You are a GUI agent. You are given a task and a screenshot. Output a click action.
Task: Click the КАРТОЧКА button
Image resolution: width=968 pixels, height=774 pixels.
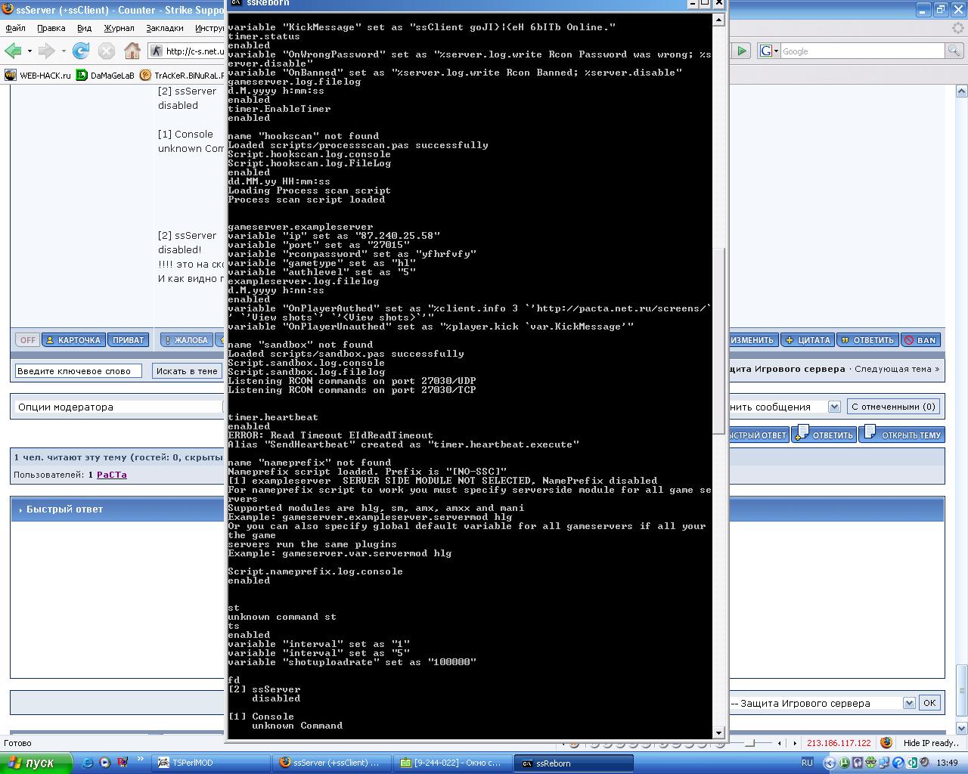coord(73,340)
